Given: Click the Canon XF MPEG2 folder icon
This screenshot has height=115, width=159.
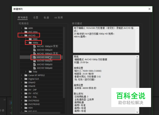Looking at the screenshot, I should coord(26,75).
